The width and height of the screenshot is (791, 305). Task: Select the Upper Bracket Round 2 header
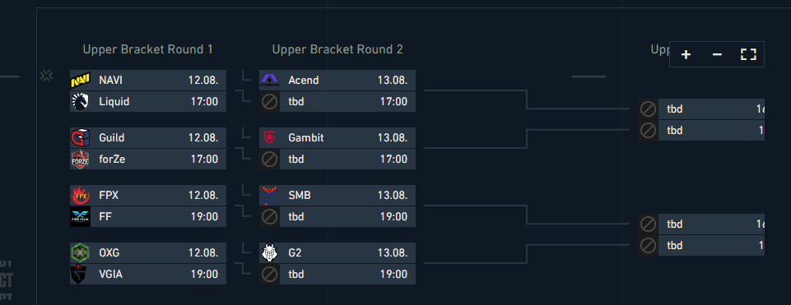pyautogui.click(x=337, y=49)
